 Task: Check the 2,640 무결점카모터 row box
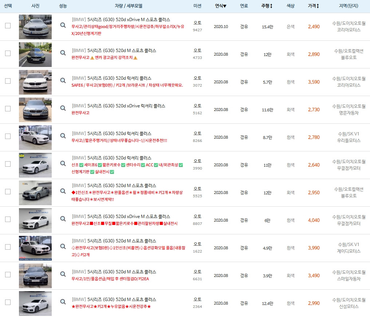tap(8, 164)
